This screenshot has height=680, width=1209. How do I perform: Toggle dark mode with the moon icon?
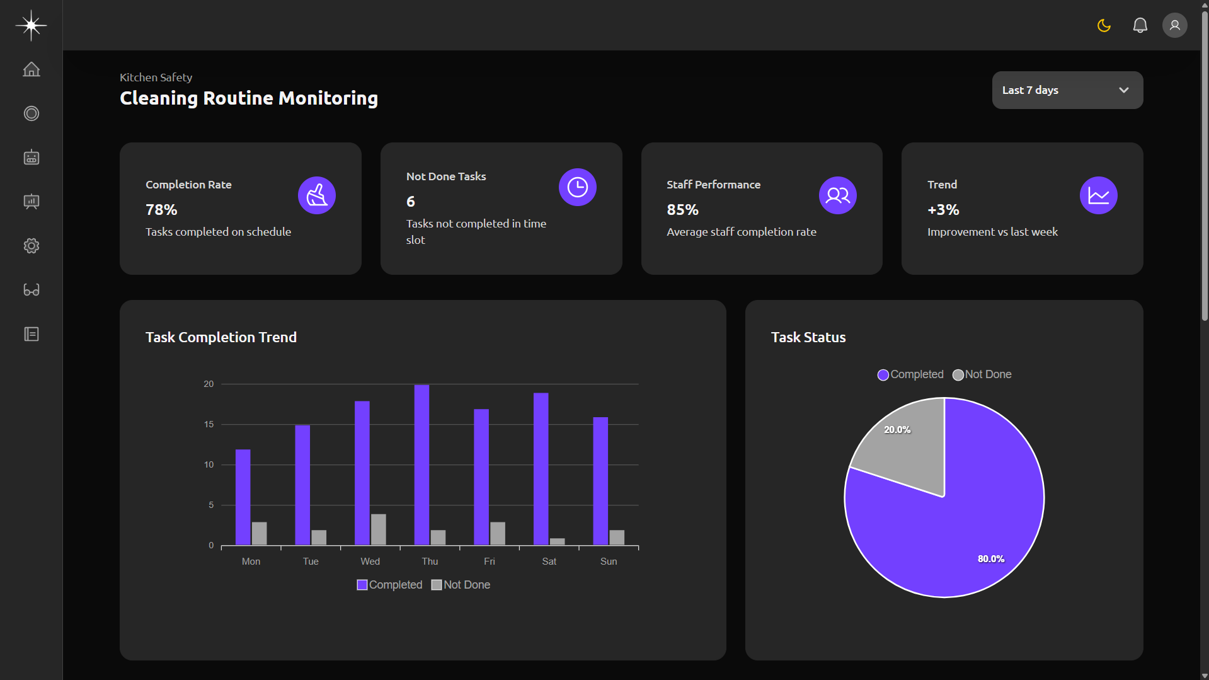[1104, 25]
